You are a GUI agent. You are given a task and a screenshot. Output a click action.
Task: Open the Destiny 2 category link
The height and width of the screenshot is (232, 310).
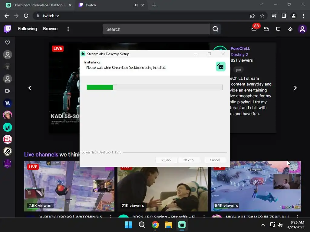tap(239, 54)
